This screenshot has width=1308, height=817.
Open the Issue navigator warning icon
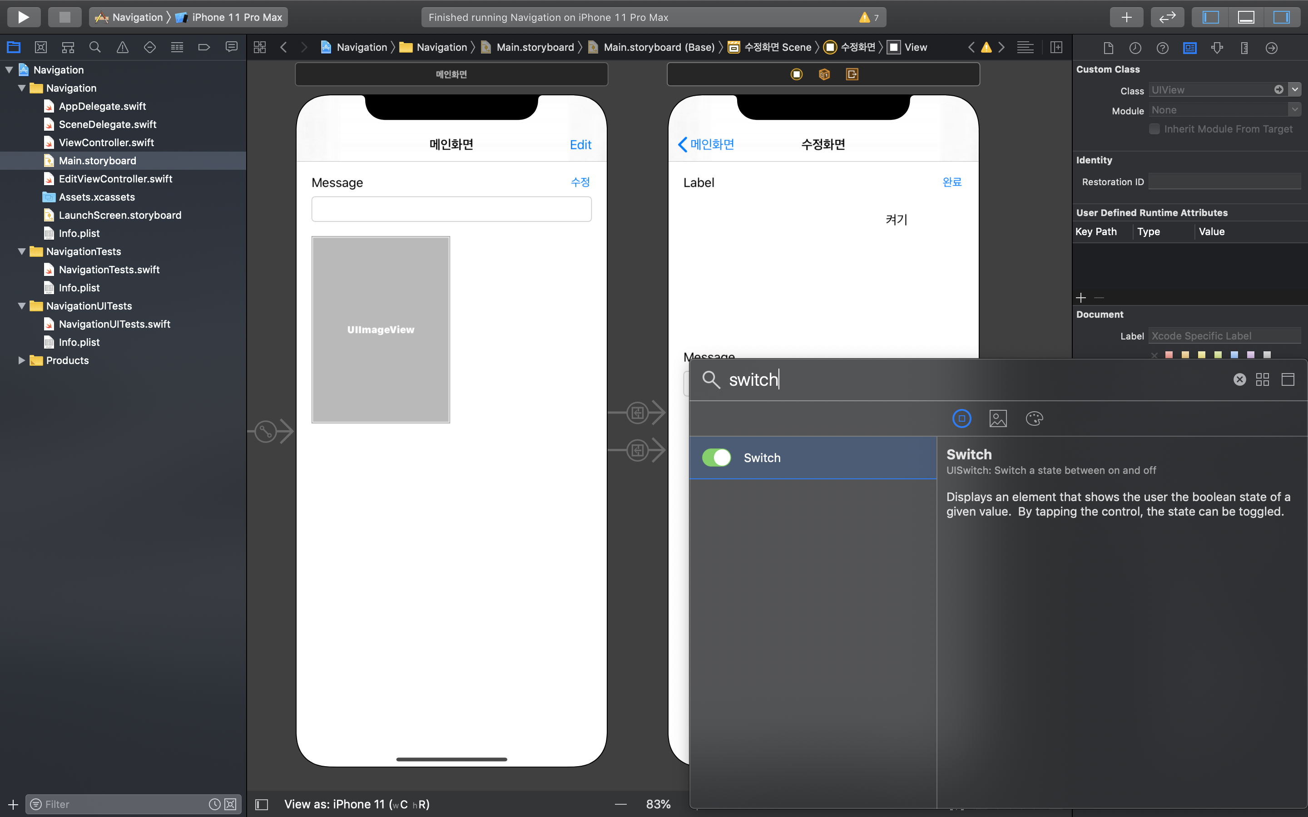click(x=122, y=48)
